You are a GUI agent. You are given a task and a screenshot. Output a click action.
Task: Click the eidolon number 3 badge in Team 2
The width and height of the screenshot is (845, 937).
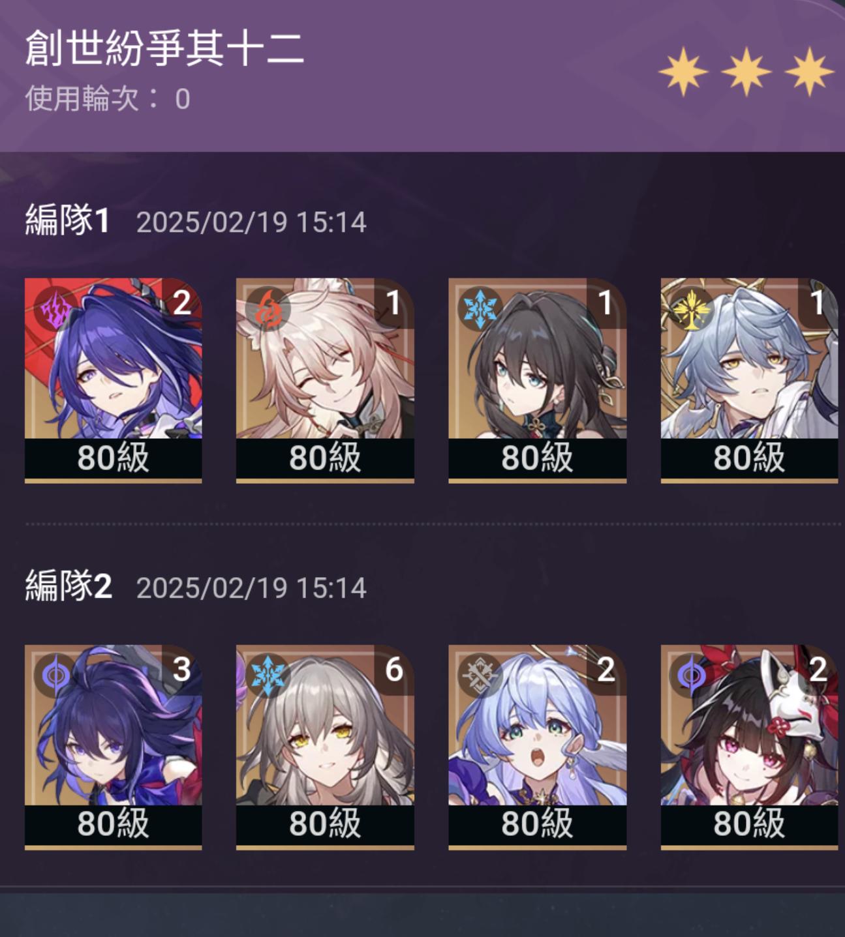181,670
